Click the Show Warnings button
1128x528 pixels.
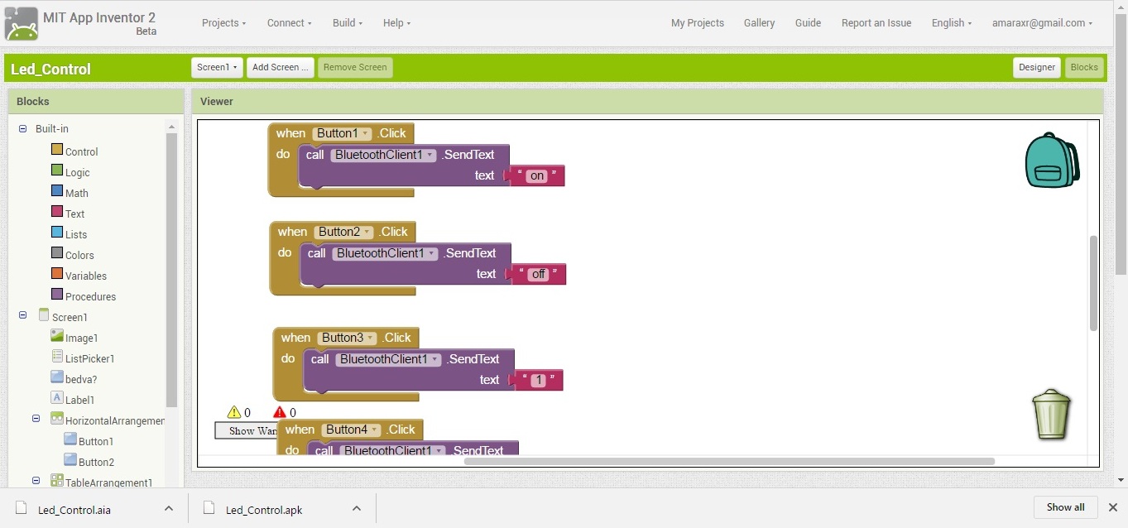coord(247,430)
